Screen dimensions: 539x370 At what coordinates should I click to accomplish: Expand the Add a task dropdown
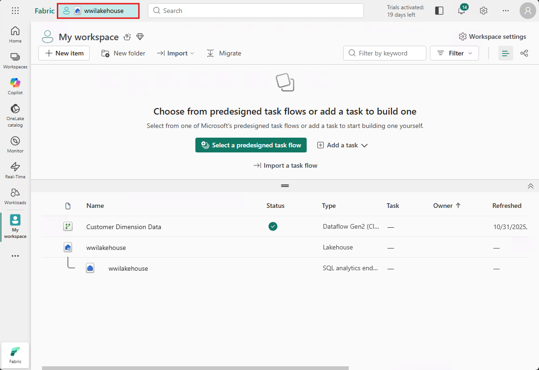click(342, 145)
